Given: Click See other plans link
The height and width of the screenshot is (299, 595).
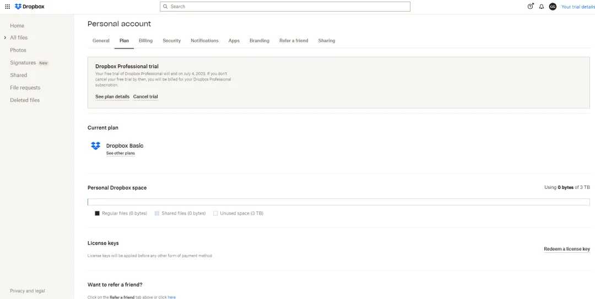Looking at the screenshot, I should click(120, 153).
